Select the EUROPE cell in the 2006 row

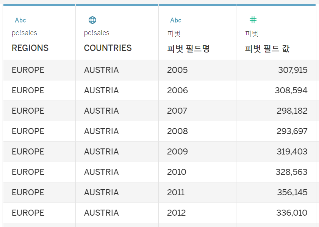[39, 91]
